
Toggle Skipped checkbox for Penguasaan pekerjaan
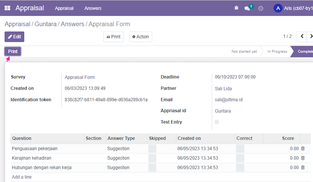(x=152, y=149)
